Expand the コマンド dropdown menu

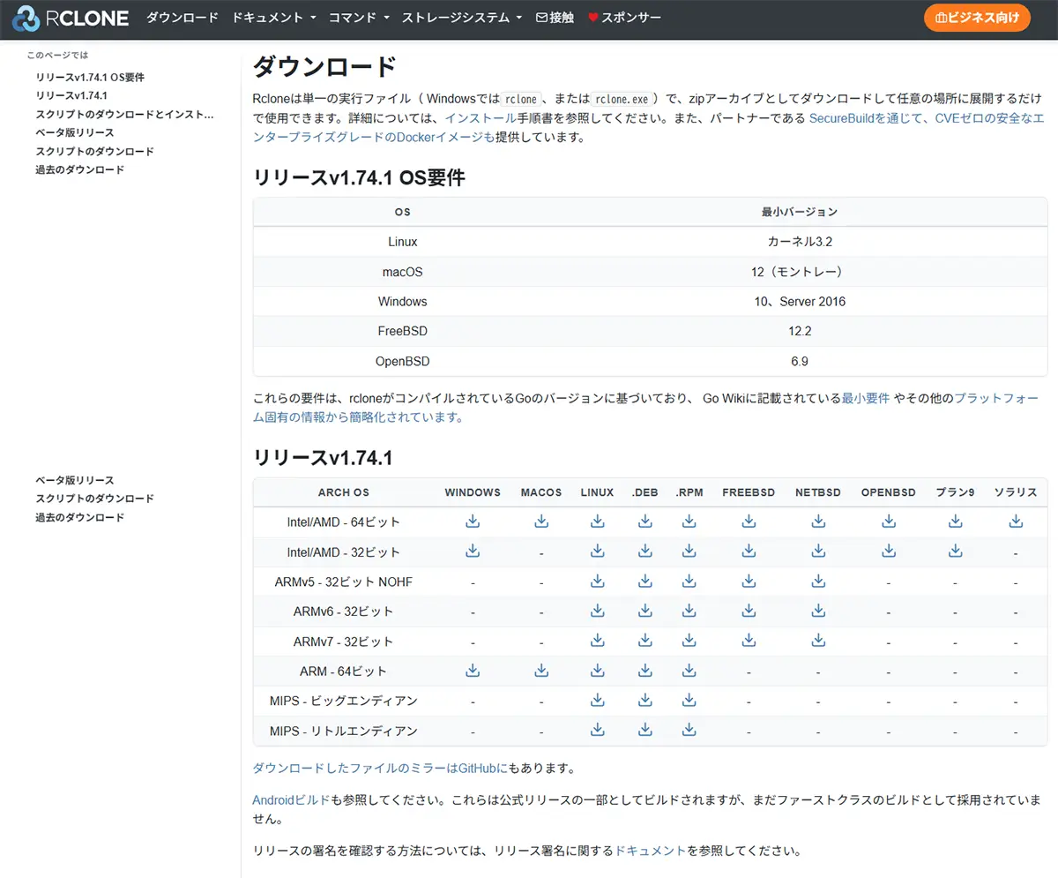(x=359, y=17)
